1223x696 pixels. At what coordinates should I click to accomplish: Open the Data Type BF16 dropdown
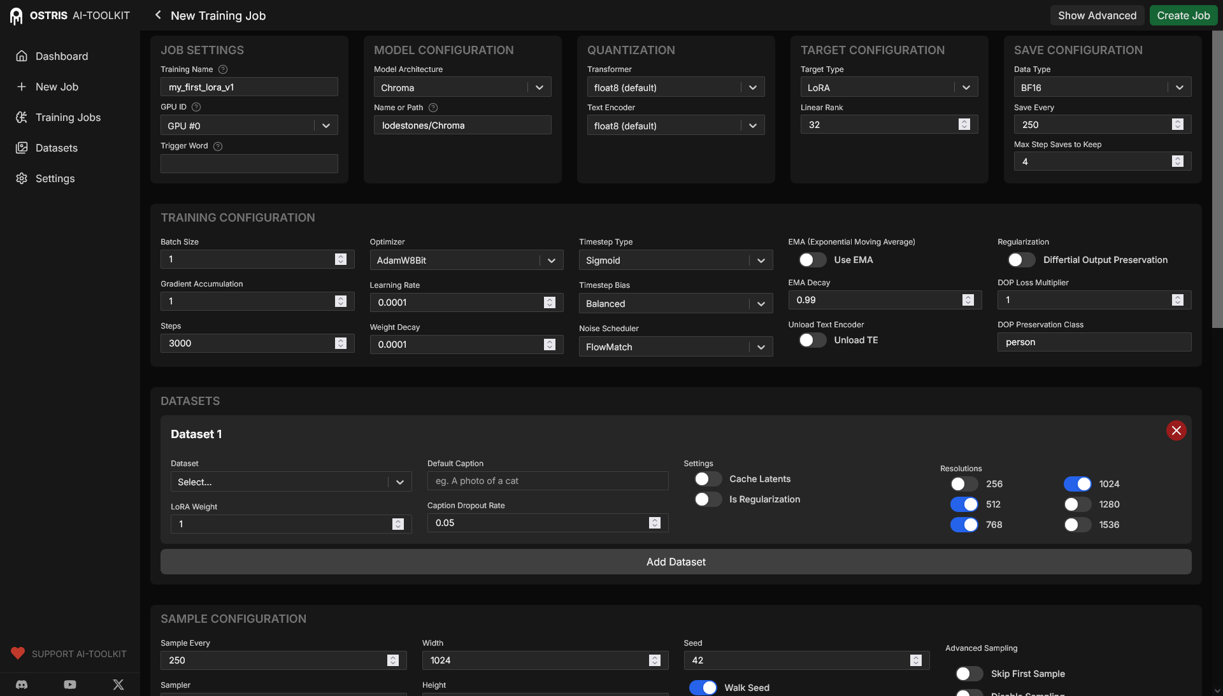pyautogui.click(x=1103, y=87)
